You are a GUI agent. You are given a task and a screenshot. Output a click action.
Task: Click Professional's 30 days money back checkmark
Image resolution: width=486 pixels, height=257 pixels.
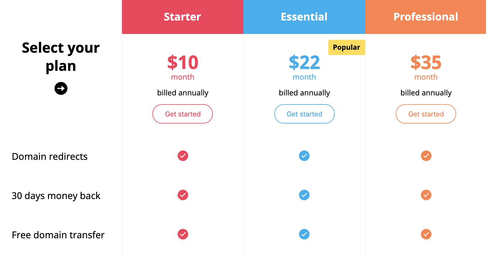[x=426, y=195]
